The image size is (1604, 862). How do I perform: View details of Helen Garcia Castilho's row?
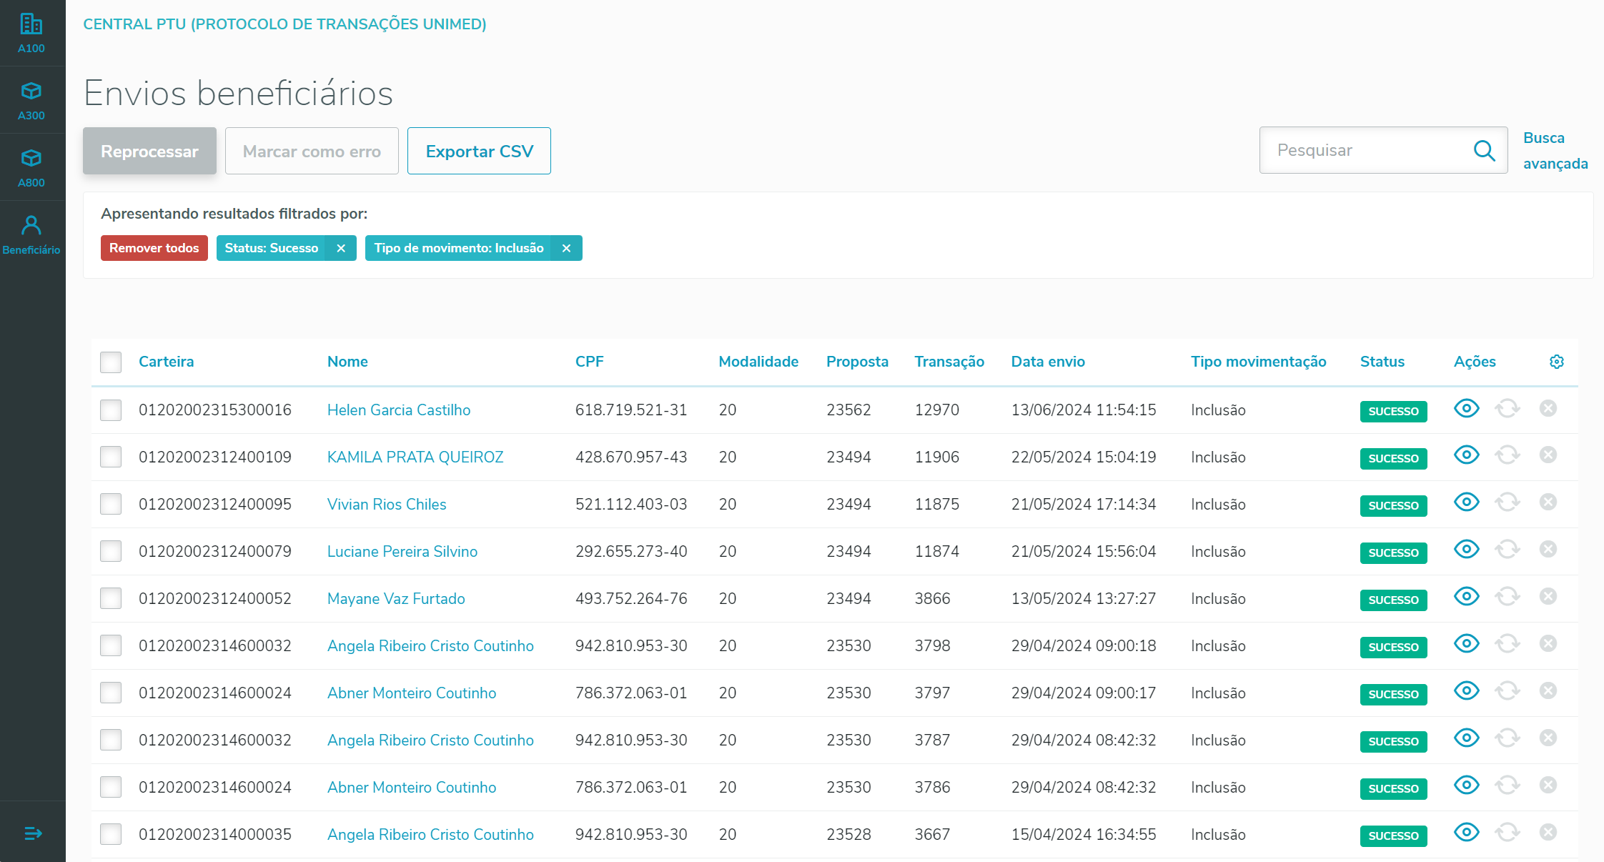[x=1466, y=409]
